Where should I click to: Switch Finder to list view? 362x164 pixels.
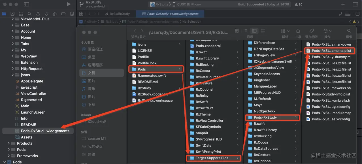(x=246, y=31)
